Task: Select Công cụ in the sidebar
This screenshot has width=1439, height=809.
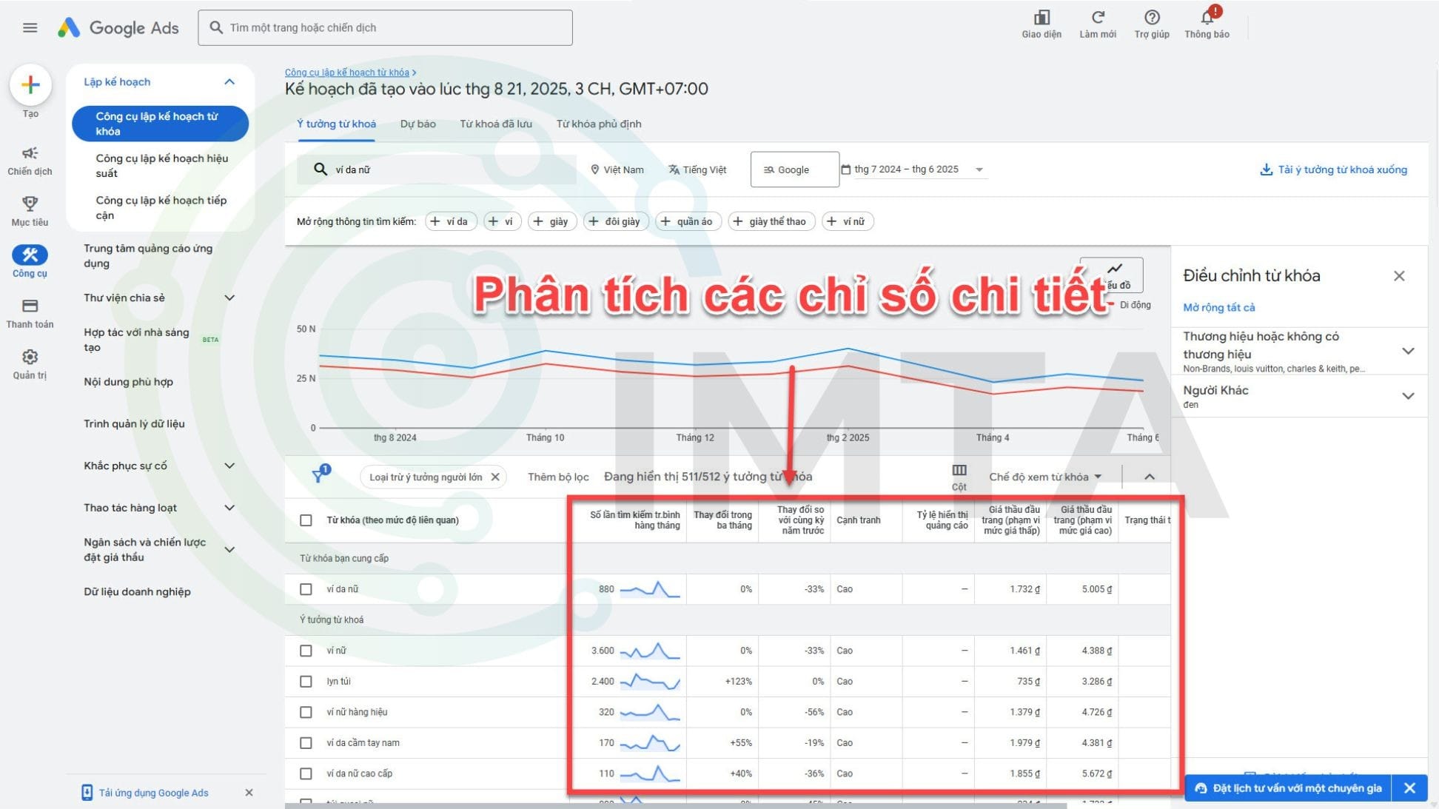Action: [30, 255]
